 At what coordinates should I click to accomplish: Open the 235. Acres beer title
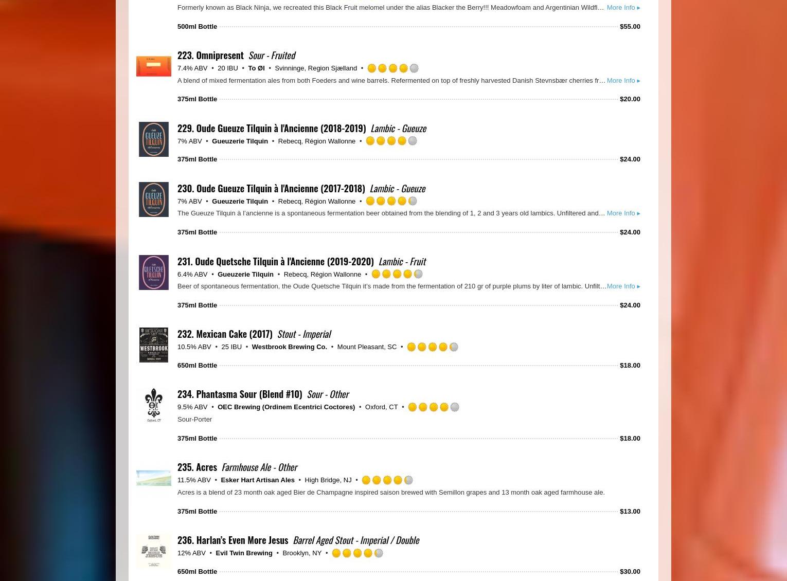click(x=197, y=467)
